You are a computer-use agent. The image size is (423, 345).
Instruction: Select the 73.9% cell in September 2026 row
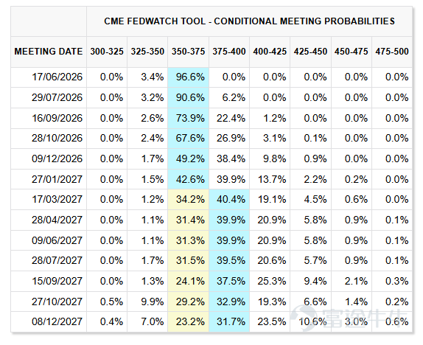(x=189, y=118)
